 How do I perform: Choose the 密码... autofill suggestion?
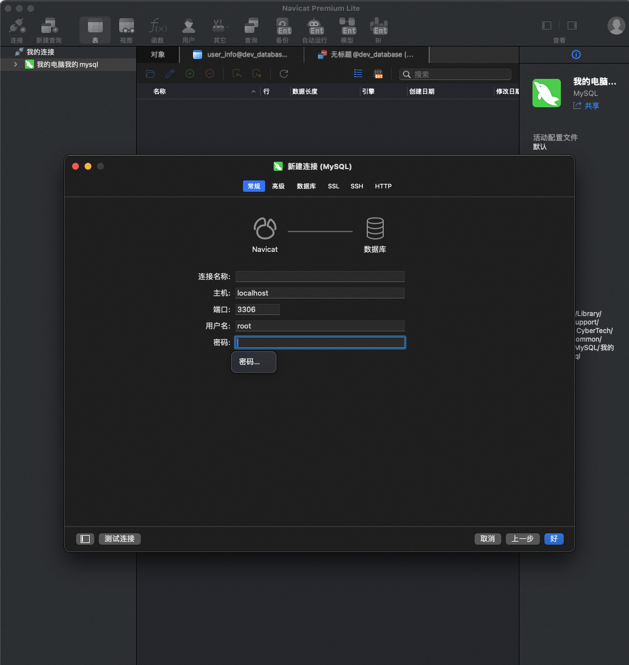tap(253, 362)
